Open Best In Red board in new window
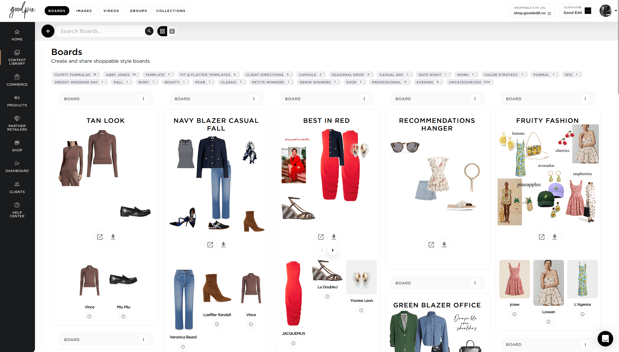 pos(321,237)
